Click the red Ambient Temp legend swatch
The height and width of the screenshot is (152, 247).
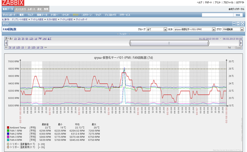point(8,128)
